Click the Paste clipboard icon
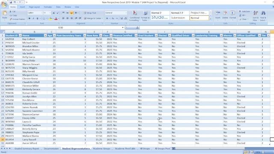The image size is (274, 154). pyautogui.click(x=5, y=13)
